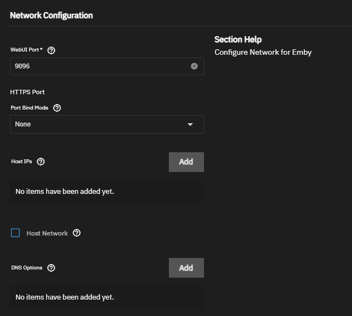Viewport: 352px width, 316px height.
Task: Click the HTTPS Port subsection label
Action: [x=27, y=92]
